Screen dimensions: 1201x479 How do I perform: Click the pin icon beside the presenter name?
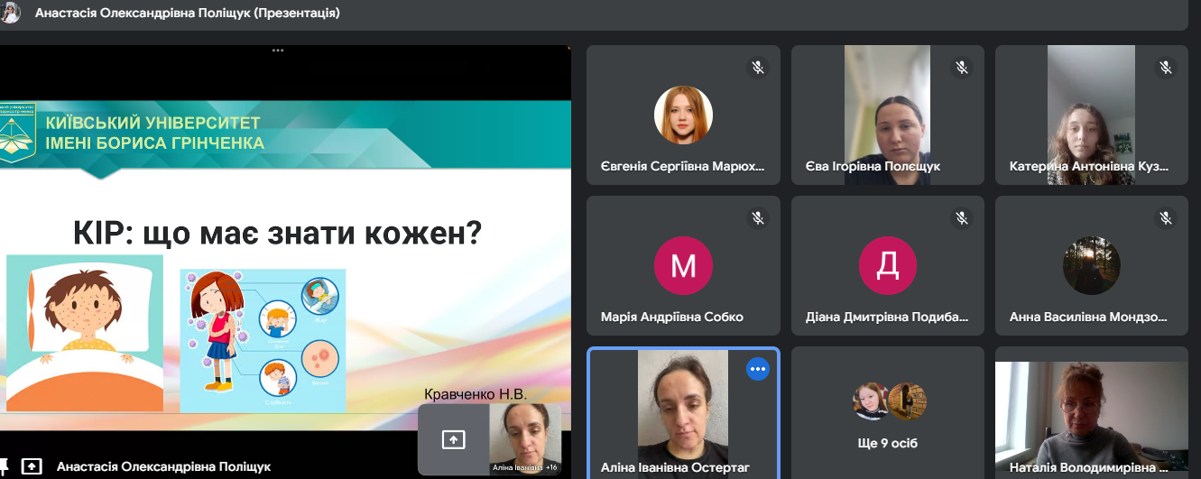(x=5, y=466)
